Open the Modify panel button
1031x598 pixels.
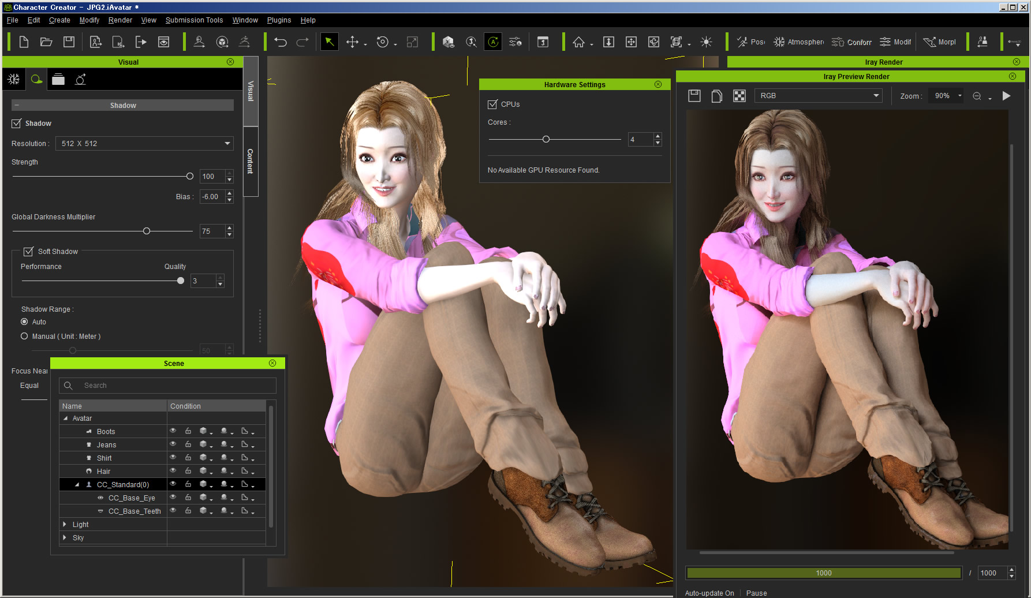click(x=895, y=42)
